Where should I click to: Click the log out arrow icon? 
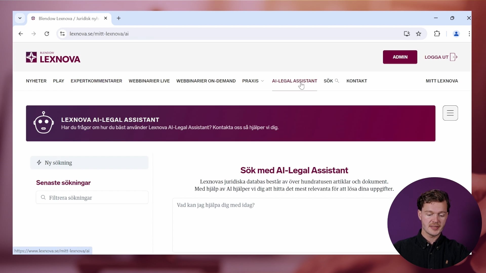454,57
